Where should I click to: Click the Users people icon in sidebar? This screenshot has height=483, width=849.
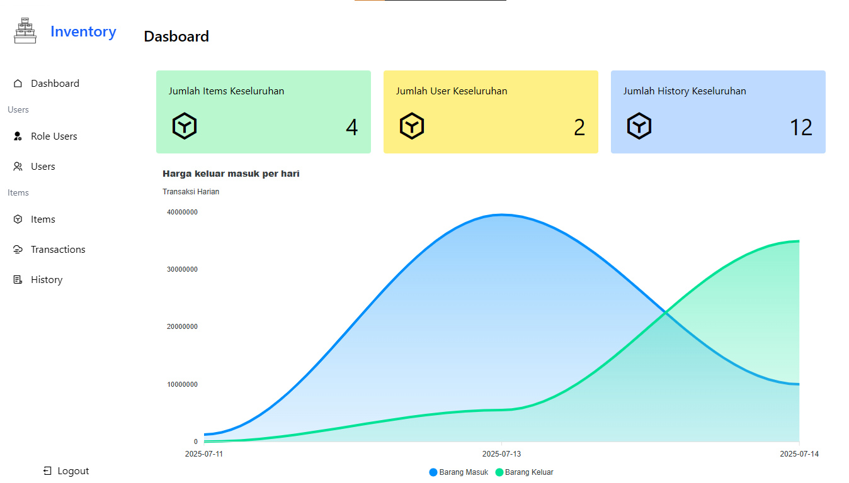coord(18,167)
